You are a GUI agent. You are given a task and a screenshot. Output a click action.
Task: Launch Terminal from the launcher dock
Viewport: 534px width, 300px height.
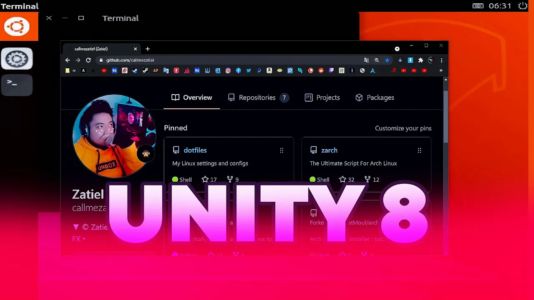tap(17, 85)
